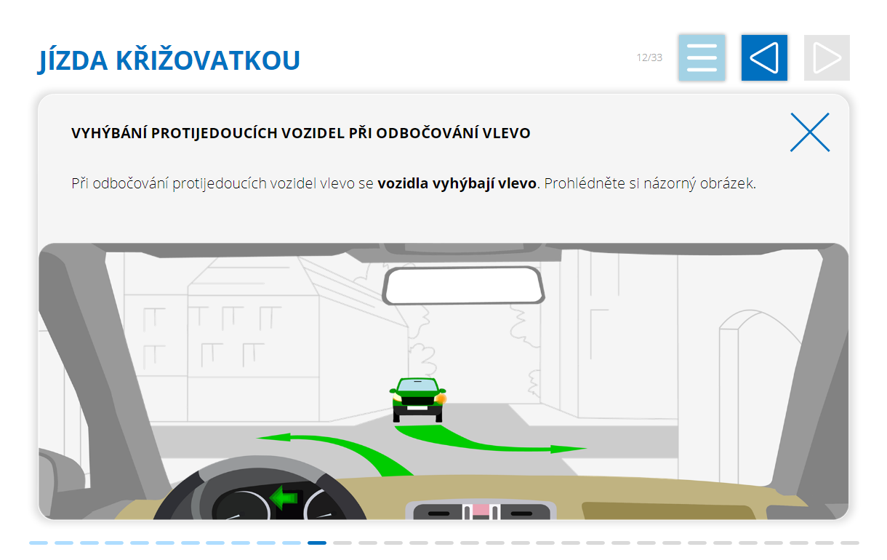
Task: Click the bold text vozidla vyhýbají vlevo
Action: click(x=457, y=183)
